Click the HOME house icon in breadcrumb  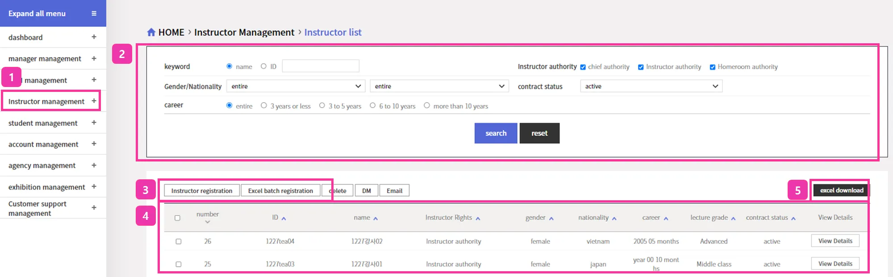(151, 32)
